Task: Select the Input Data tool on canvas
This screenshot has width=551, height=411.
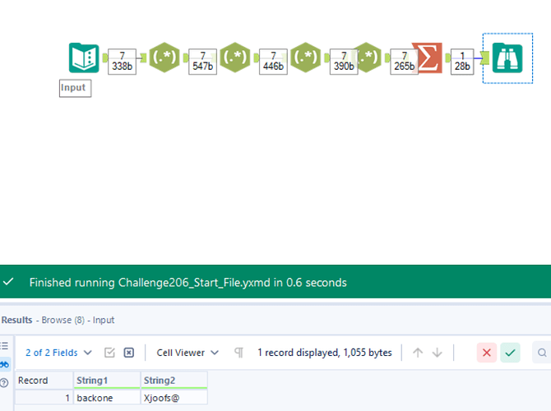Action: tap(84, 58)
